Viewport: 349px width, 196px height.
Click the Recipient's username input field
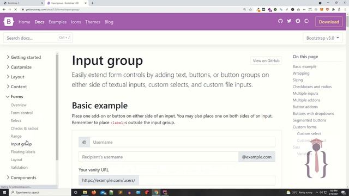click(x=159, y=157)
